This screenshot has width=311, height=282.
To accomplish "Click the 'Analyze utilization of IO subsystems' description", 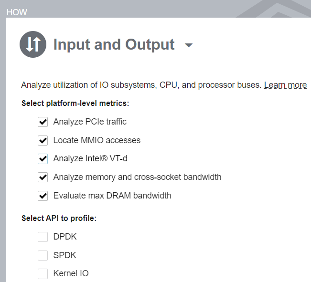I will pos(141,85).
